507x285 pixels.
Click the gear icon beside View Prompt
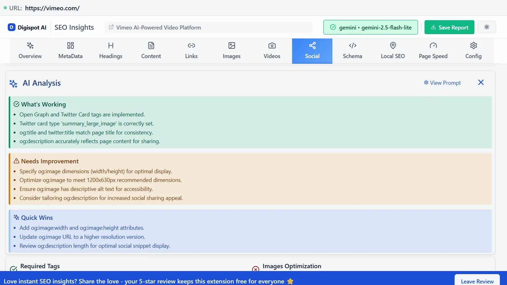pos(426,83)
